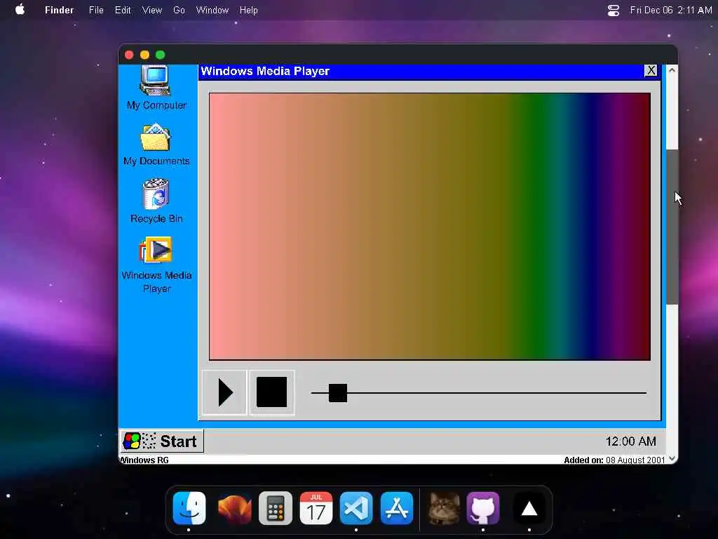Click the play button in Media Player
This screenshot has height=539, width=718.
[x=224, y=392]
